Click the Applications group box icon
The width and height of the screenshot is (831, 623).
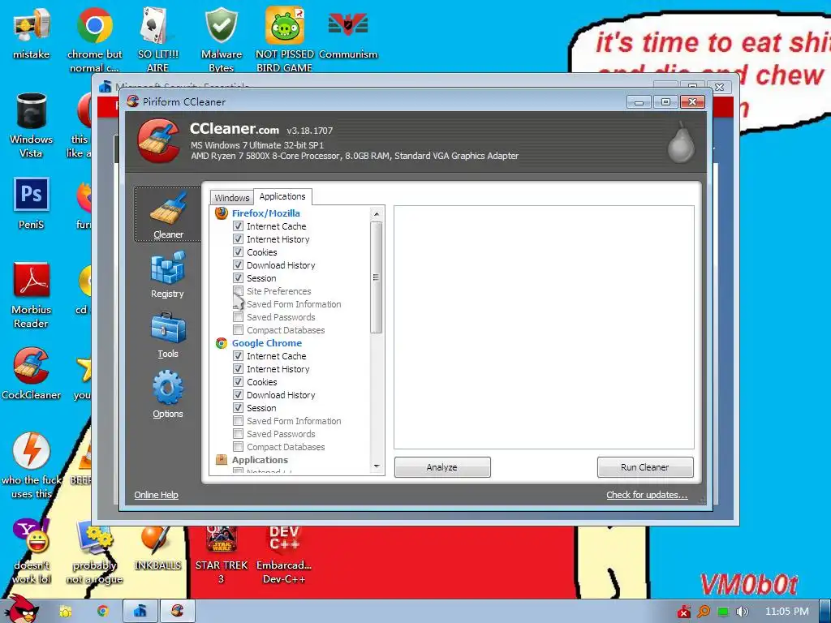[x=221, y=460]
